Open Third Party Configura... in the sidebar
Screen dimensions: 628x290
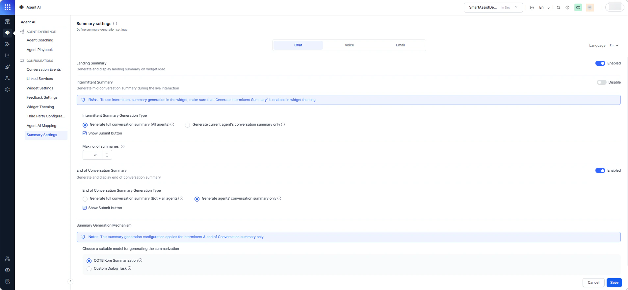pos(46,116)
